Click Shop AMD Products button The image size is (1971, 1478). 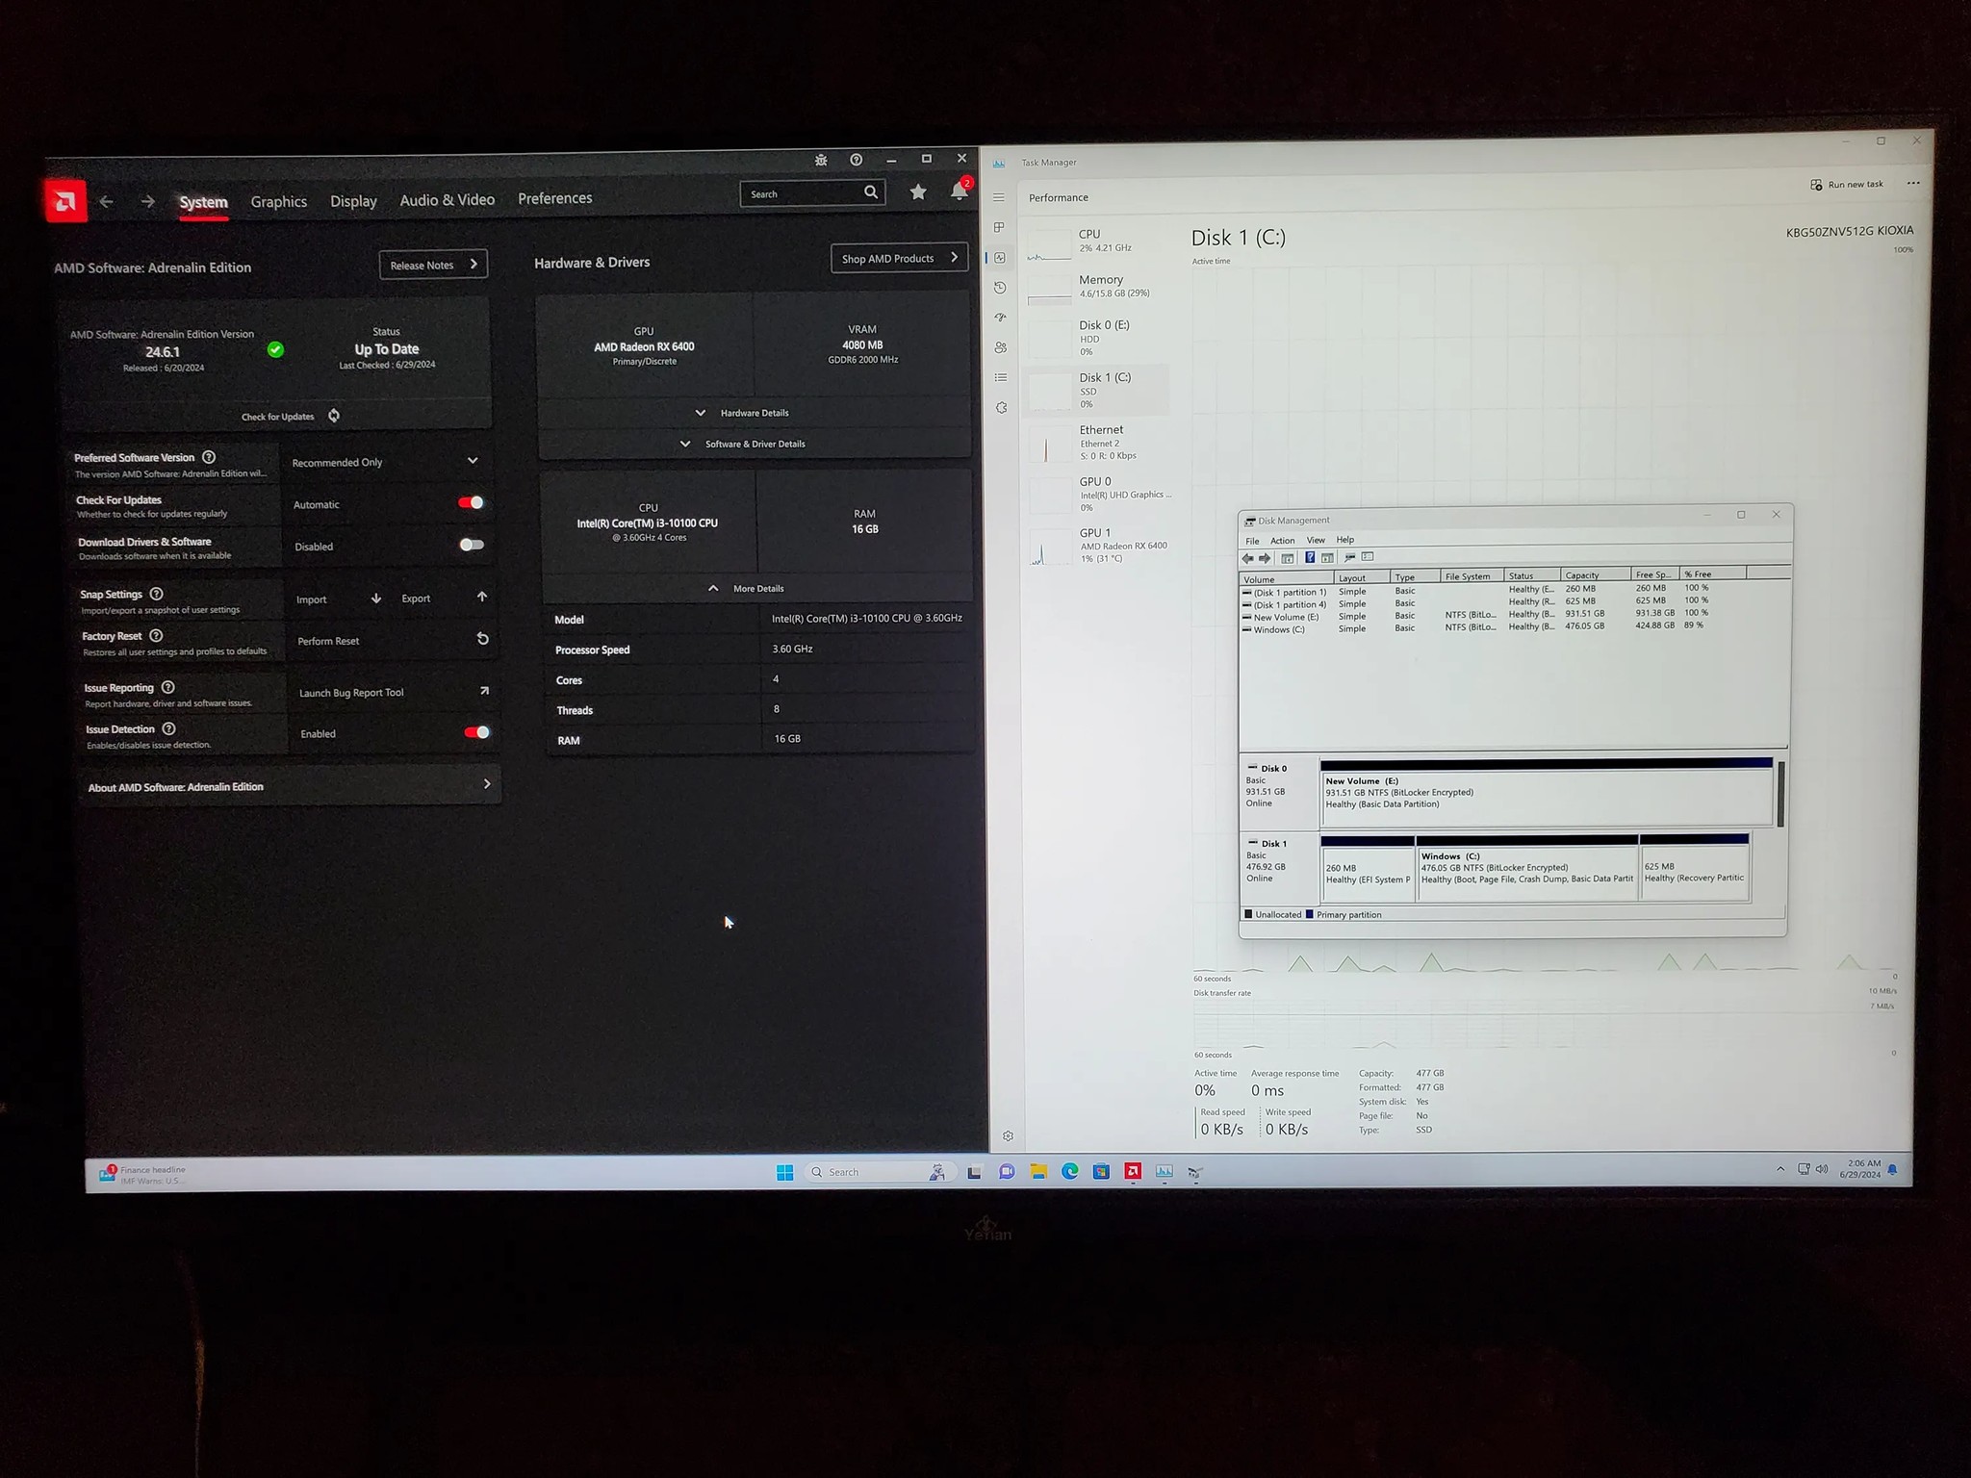coord(898,258)
